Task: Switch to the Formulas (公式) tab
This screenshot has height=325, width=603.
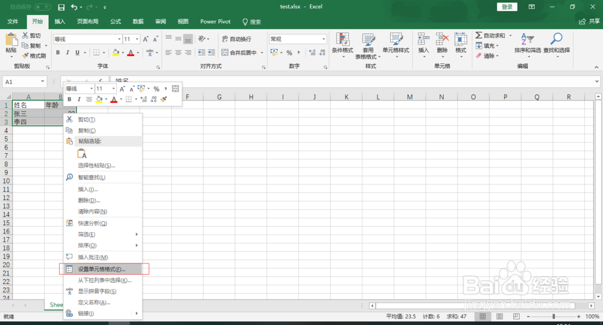Action: click(115, 22)
